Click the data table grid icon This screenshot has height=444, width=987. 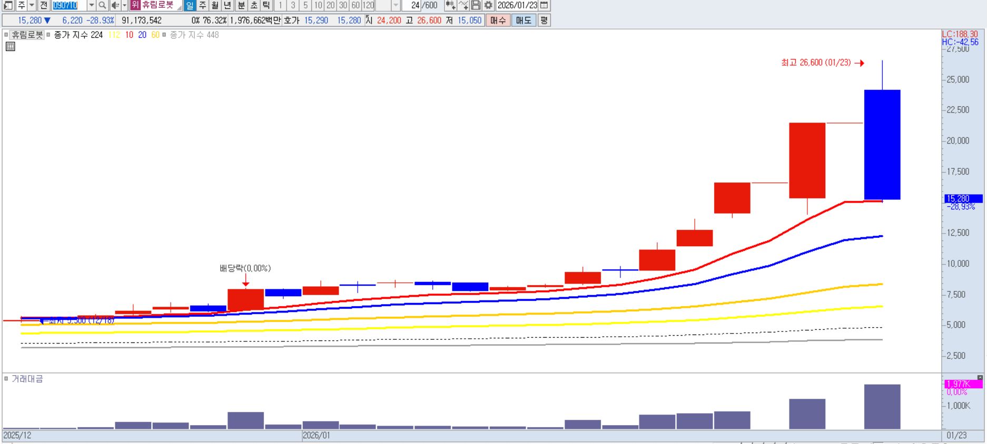[10, 46]
